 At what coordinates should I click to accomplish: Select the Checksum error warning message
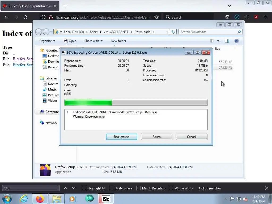[89, 117]
